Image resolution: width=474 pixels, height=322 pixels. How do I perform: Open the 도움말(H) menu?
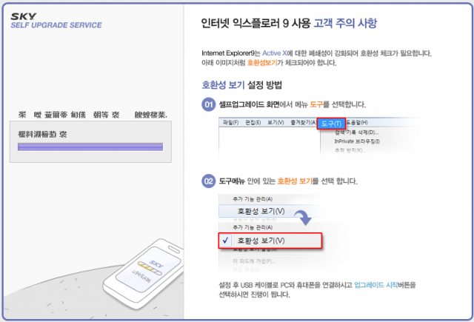(x=357, y=122)
